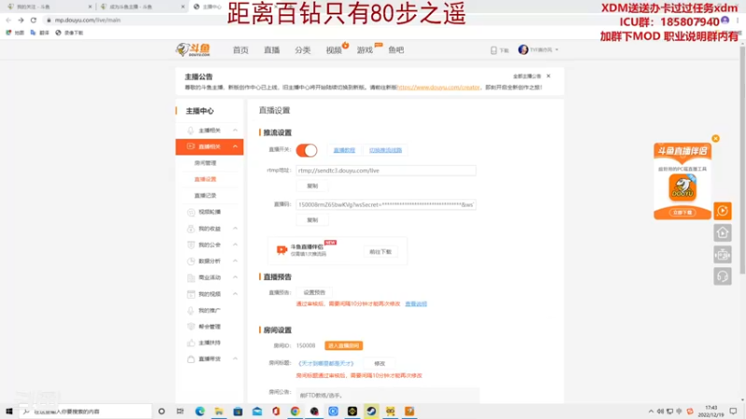Screen dimensions: 746x419
Task: Open the Windows Start menu
Action: point(9,412)
